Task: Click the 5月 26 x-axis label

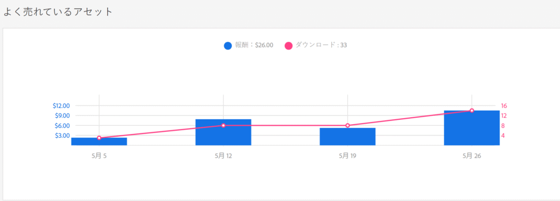Action: coord(472,156)
